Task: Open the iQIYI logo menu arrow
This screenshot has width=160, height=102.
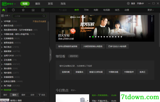Action: coord(15,4)
